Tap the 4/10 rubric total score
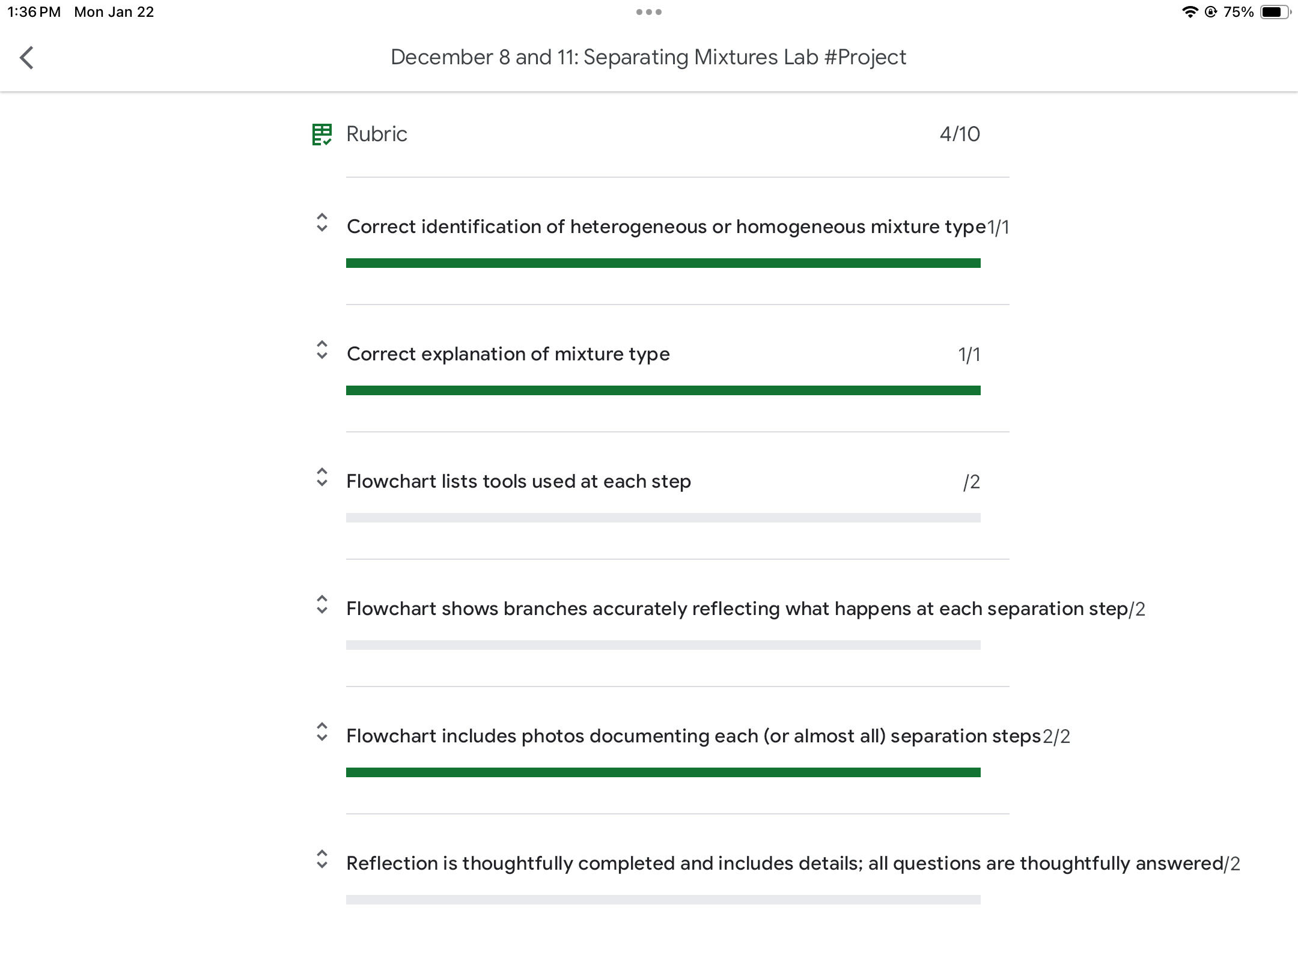The width and height of the screenshot is (1298, 973). point(960,134)
